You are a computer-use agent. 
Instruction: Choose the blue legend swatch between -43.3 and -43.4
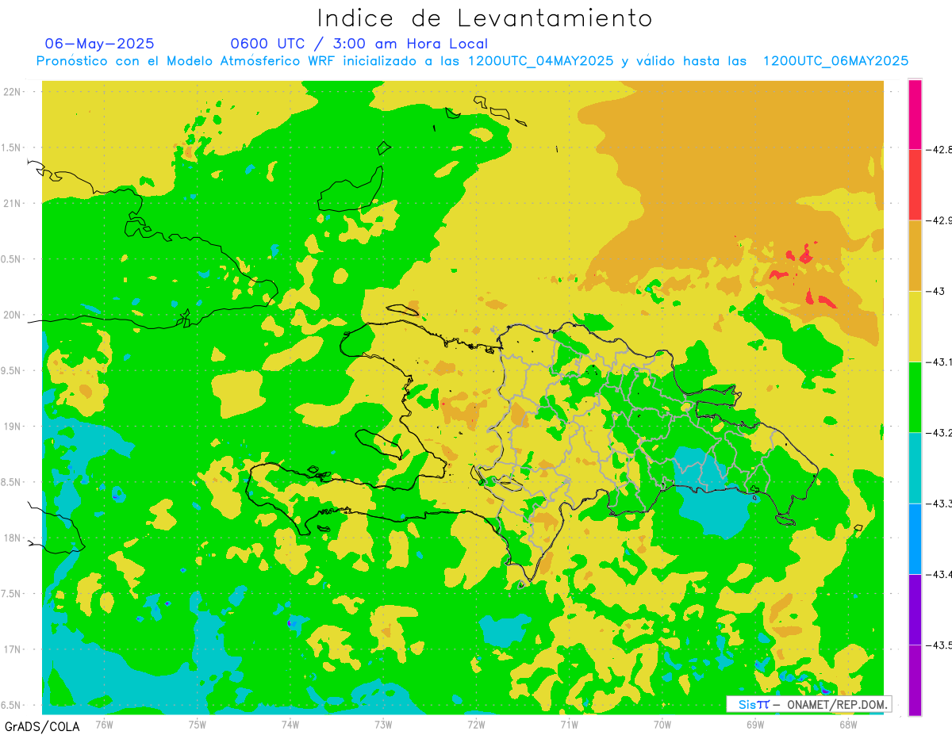coord(915,538)
